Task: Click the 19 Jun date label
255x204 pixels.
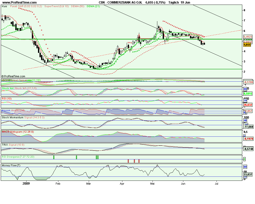Action: click(185, 3)
